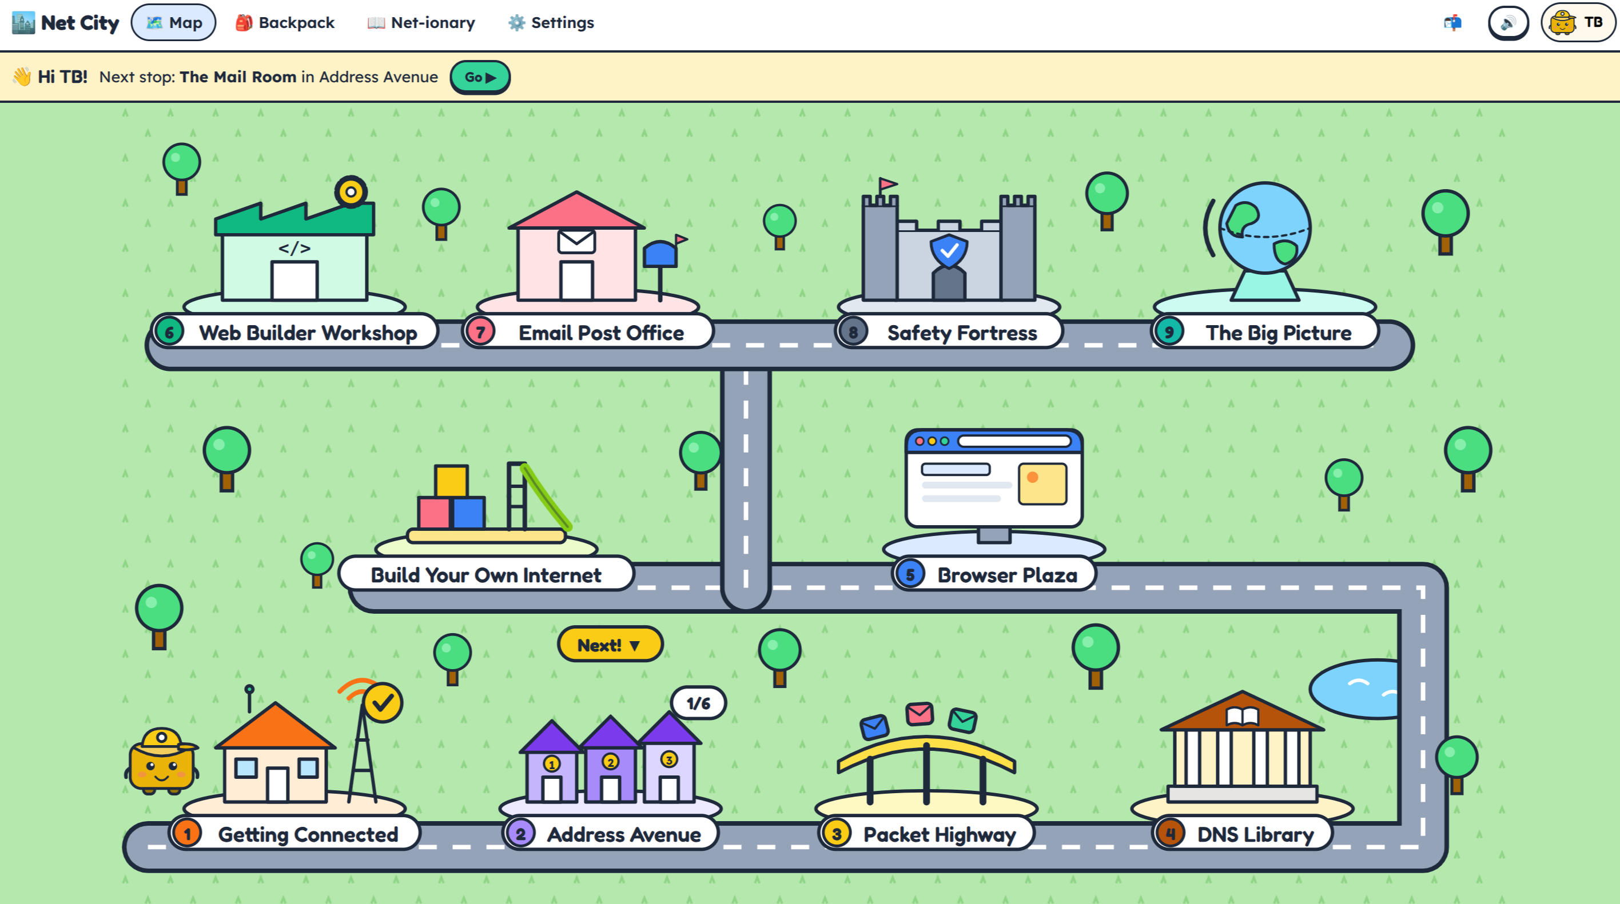The height and width of the screenshot is (904, 1620).
Task: Open the Browser Plaza monitor building
Action: pos(994,484)
